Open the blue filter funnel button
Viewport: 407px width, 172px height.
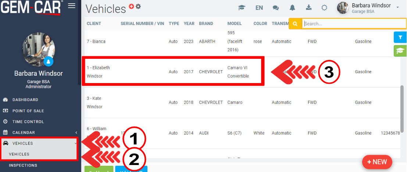[x=400, y=37]
